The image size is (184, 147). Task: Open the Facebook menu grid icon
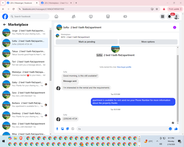(x=163, y=17)
